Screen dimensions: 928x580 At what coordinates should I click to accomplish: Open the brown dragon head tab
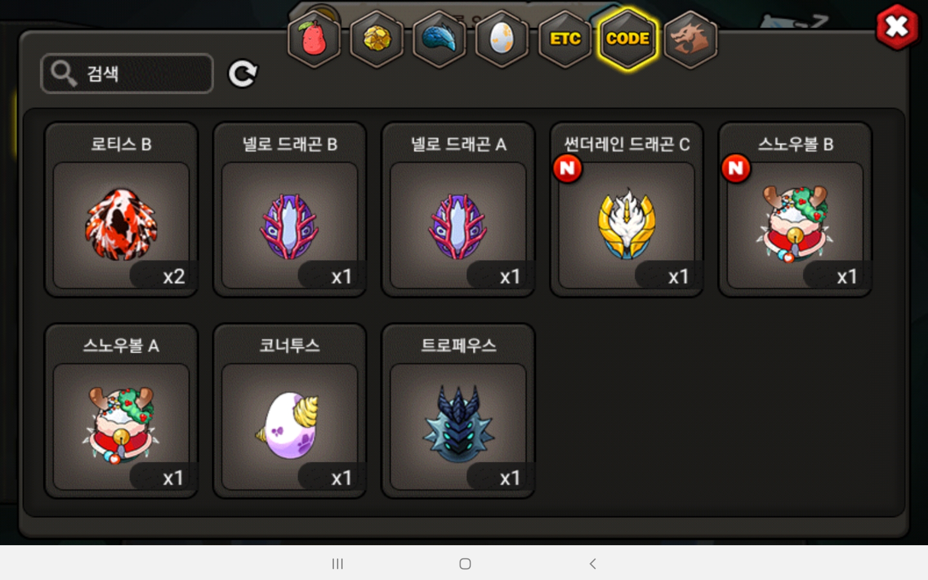691,39
